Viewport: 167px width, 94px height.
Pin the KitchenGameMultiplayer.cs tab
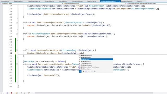[x=118, y=1]
